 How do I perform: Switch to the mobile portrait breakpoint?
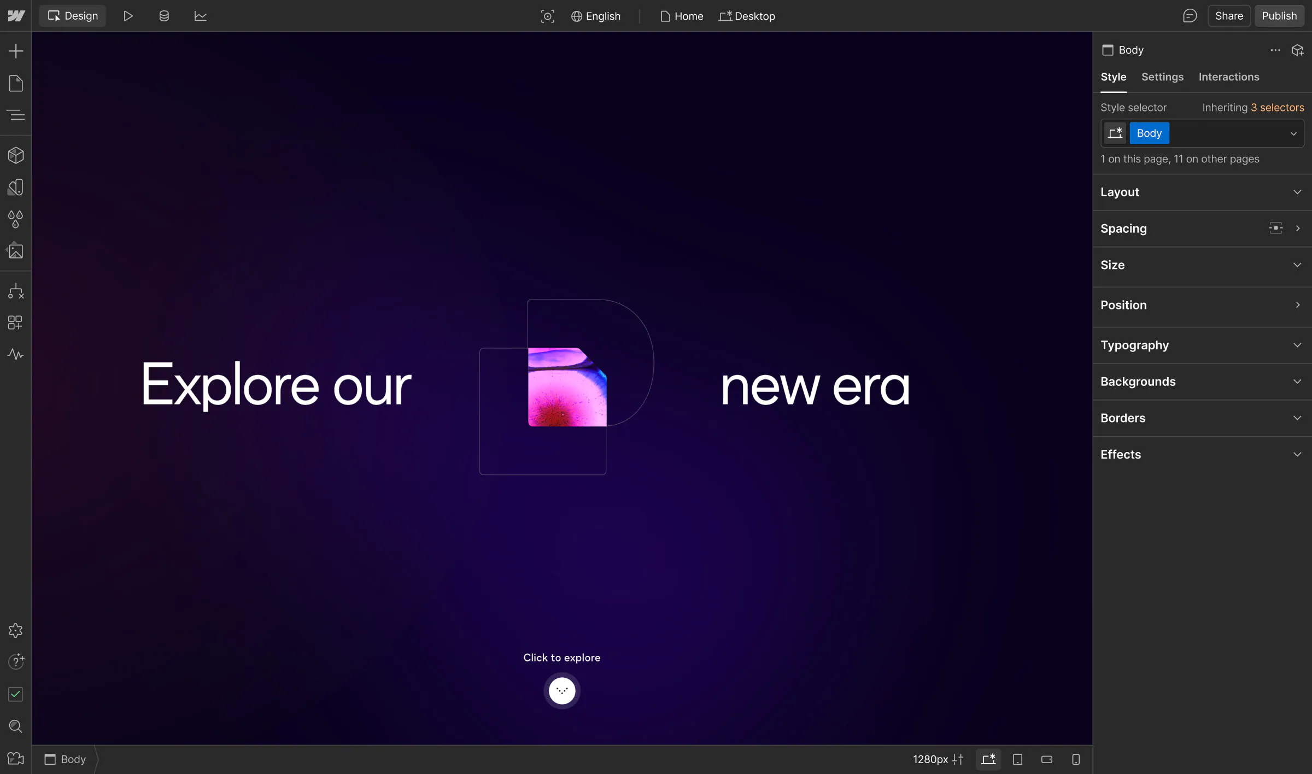click(1076, 759)
